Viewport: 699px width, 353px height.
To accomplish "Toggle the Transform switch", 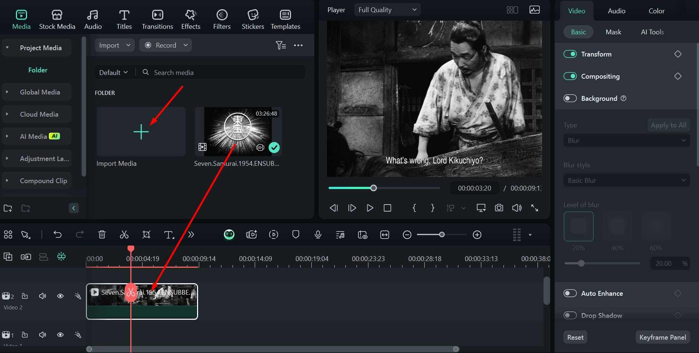I will pos(570,54).
